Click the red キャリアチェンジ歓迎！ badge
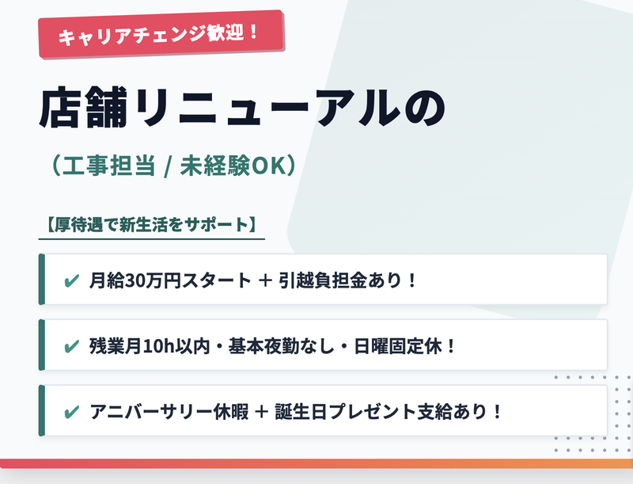Viewport: 633px width, 484px height. 160,33
